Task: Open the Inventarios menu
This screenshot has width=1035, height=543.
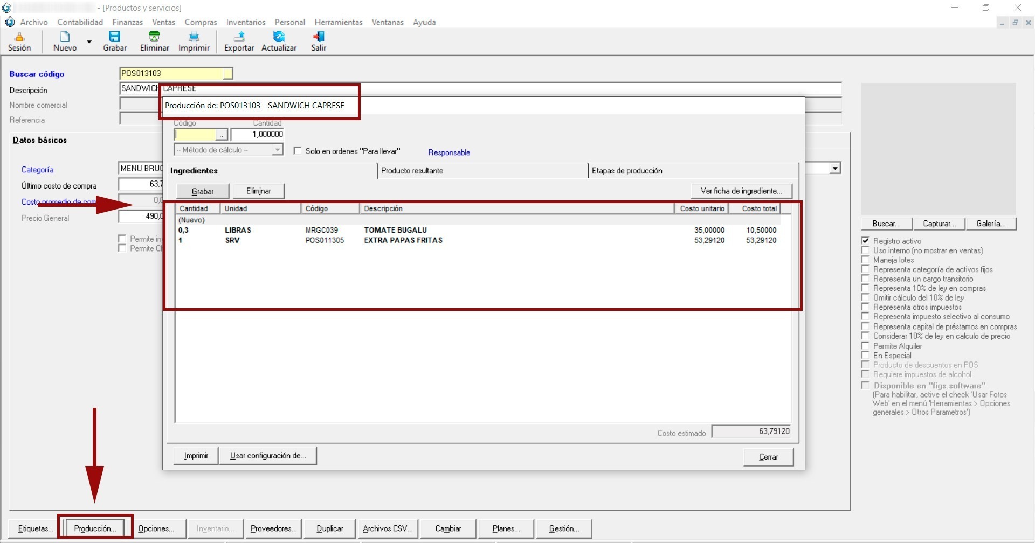Action: 246,22
